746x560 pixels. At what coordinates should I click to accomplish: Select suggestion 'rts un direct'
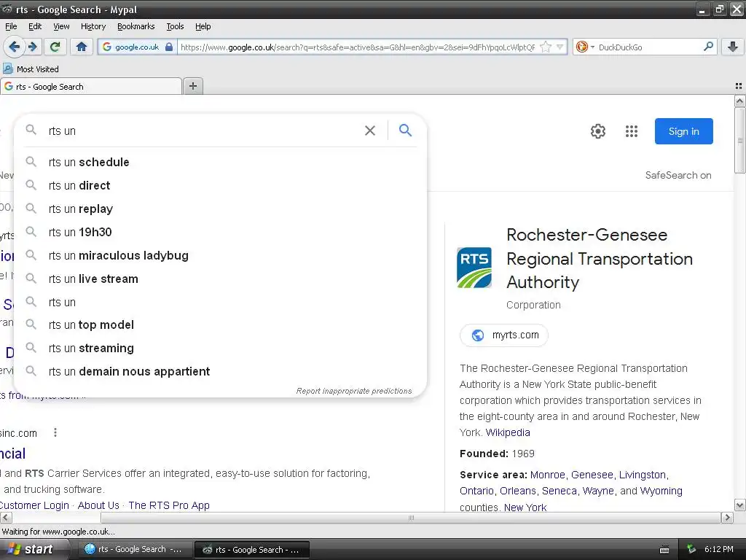(221, 185)
